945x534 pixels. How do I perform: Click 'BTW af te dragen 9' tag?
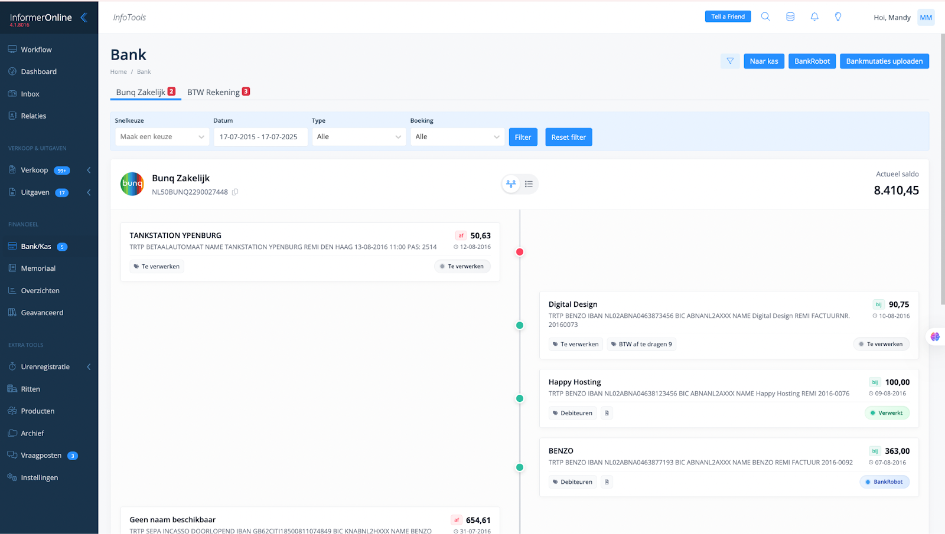(641, 344)
